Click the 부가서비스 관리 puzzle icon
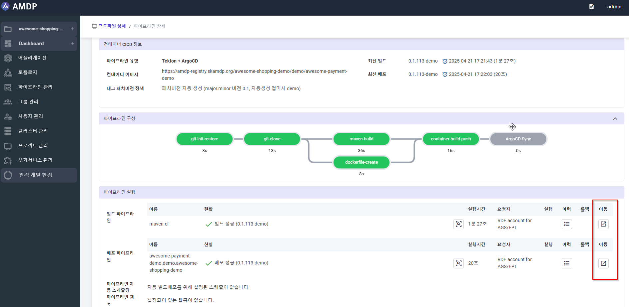The width and height of the screenshot is (629, 307). (8, 160)
